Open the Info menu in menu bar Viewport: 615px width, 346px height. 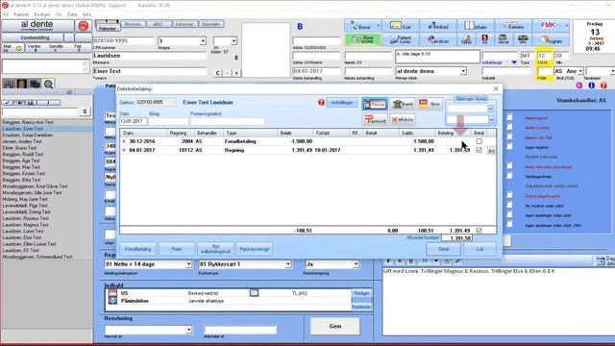tap(86, 14)
